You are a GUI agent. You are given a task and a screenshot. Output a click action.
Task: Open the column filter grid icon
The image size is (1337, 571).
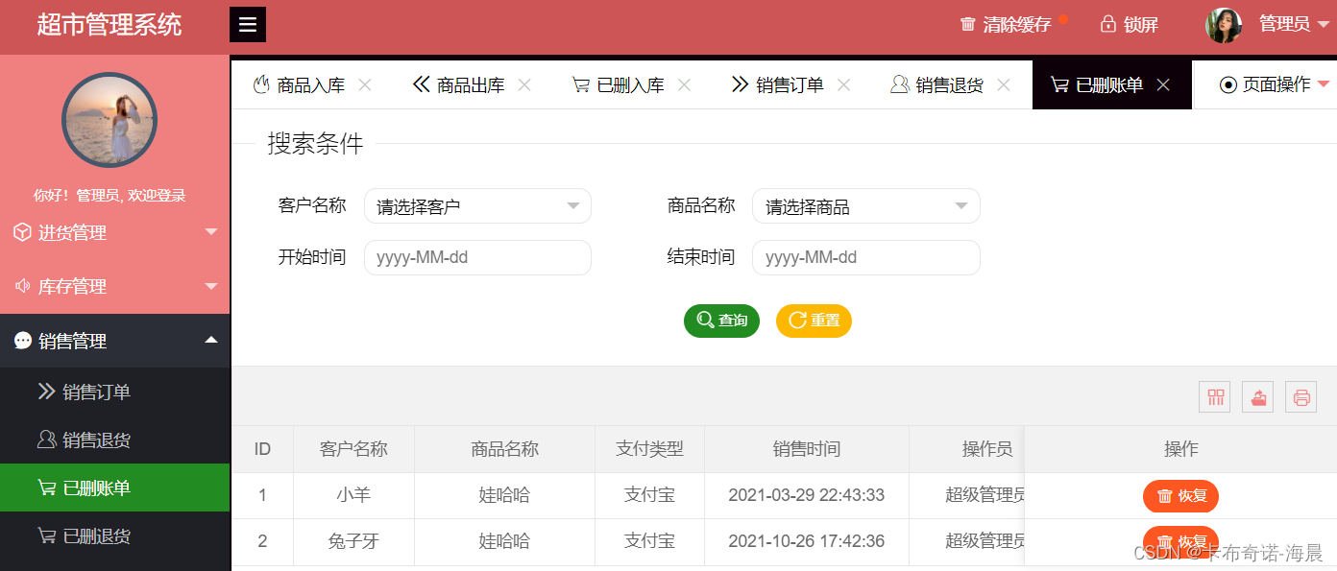pos(1215,396)
